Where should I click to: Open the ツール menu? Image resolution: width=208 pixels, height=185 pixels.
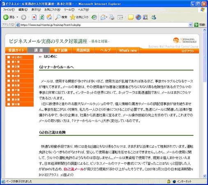[69, 9]
